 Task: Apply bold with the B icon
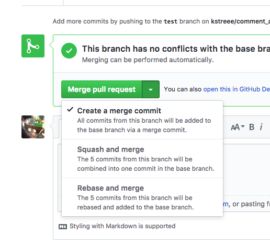click(252, 127)
